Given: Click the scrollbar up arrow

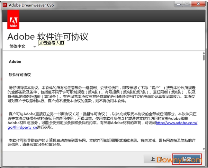Looking at the screenshot, I should click(203, 53).
